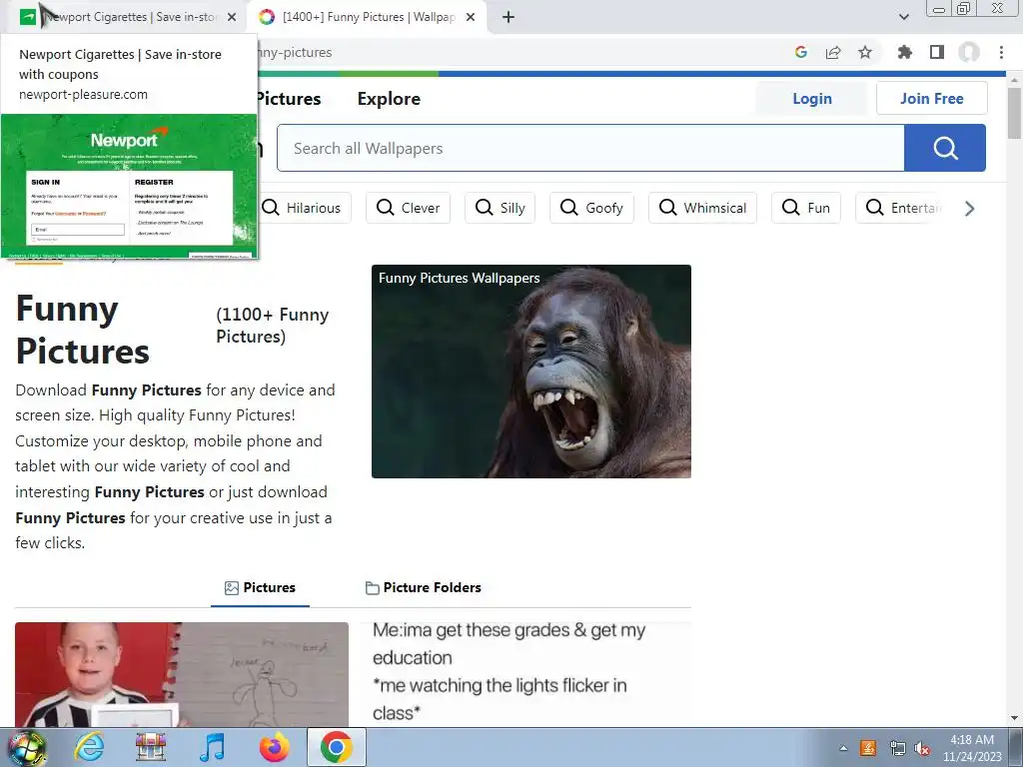Open the Windows Start menu

click(x=27, y=747)
